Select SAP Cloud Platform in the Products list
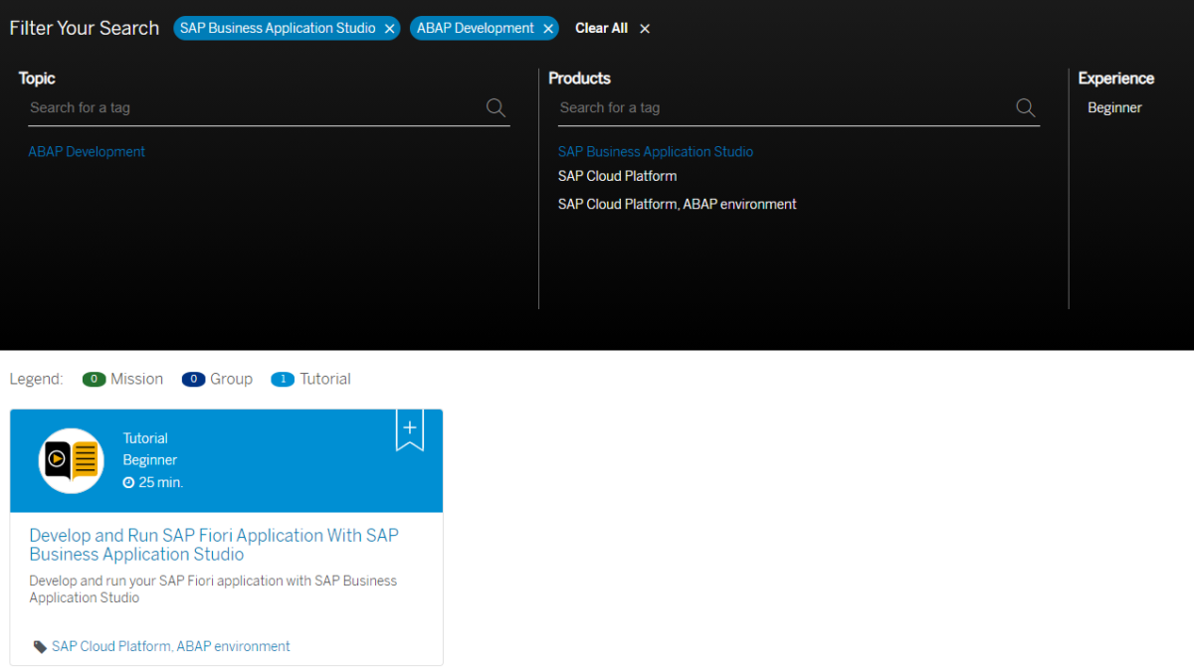The height and width of the screenshot is (668, 1194). click(x=617, y=175)
